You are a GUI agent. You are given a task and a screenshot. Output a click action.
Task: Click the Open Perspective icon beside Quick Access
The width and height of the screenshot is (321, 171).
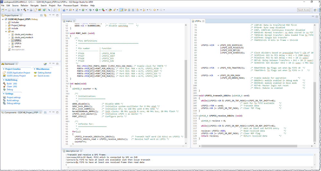pos(315,10)
